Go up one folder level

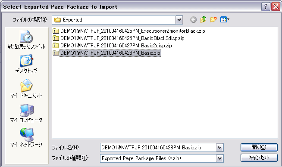click(x=203, y=19)
